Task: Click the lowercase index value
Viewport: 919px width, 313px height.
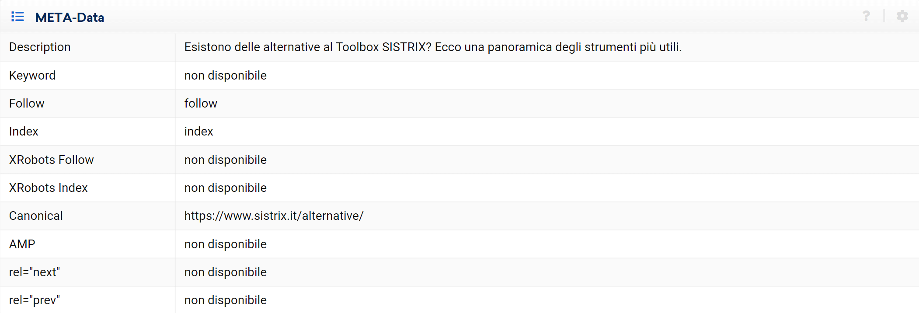Action: point(198,132)
